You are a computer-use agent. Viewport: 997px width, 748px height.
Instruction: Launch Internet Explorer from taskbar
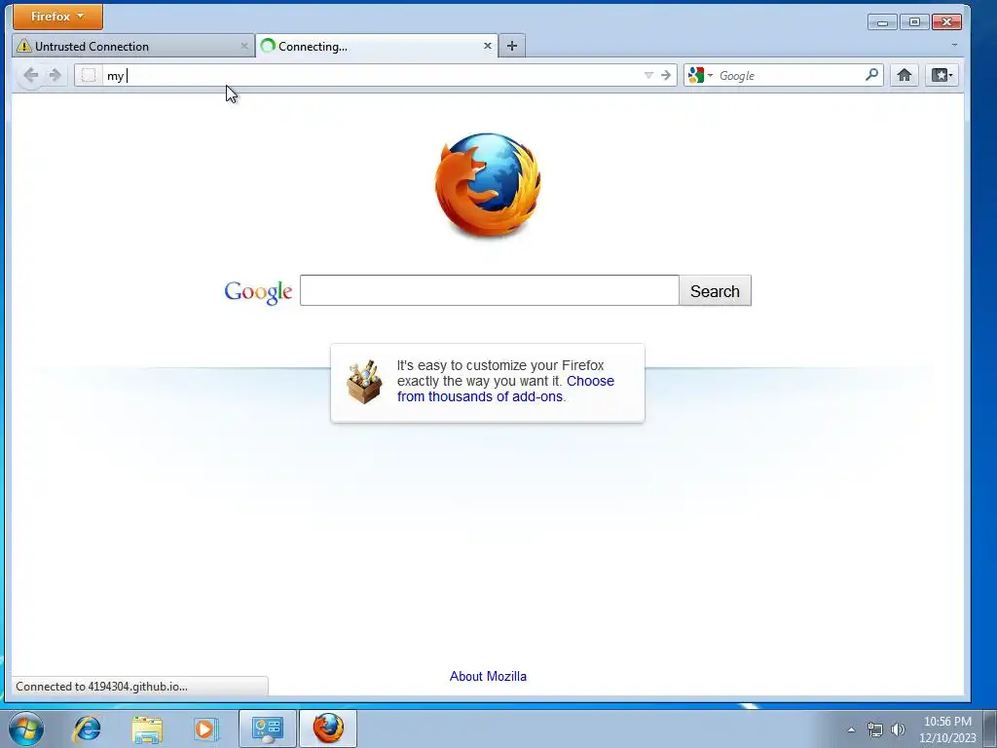(x=87, y=729)
